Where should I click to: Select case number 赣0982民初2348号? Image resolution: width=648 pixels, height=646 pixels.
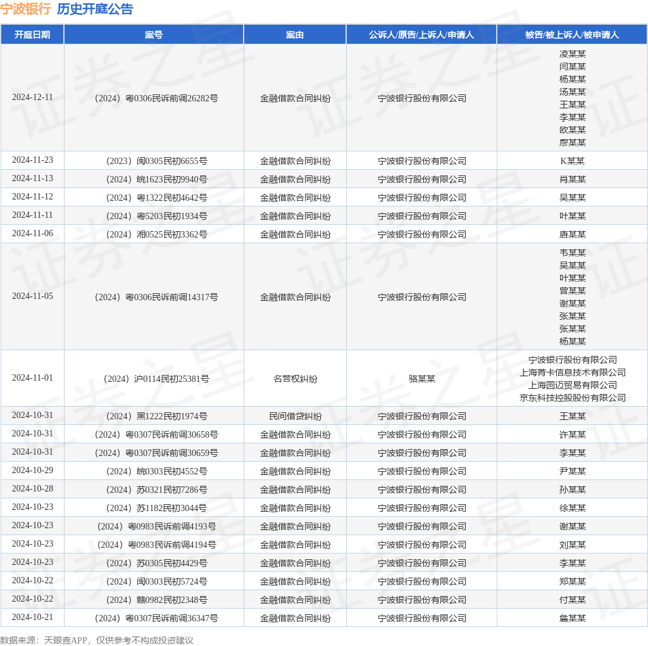[x=157, y=600]
